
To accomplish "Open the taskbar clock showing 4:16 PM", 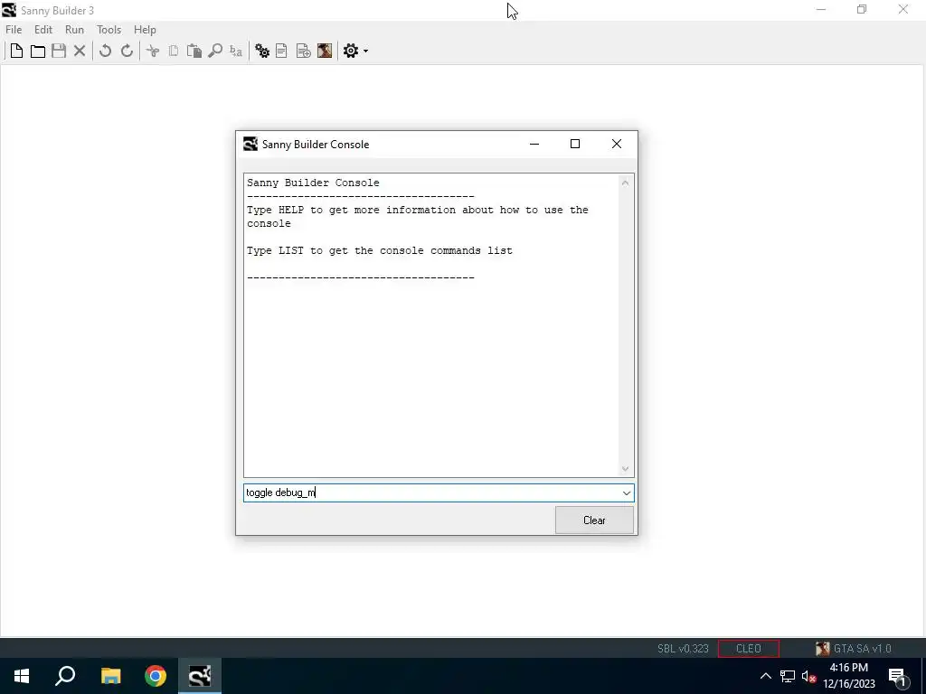I will [849, 676].
